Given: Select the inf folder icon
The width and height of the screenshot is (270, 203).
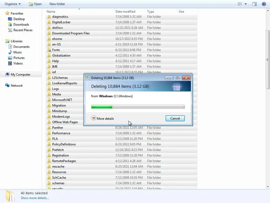Looking at the screenshot, I should click(x=49, y=72).
